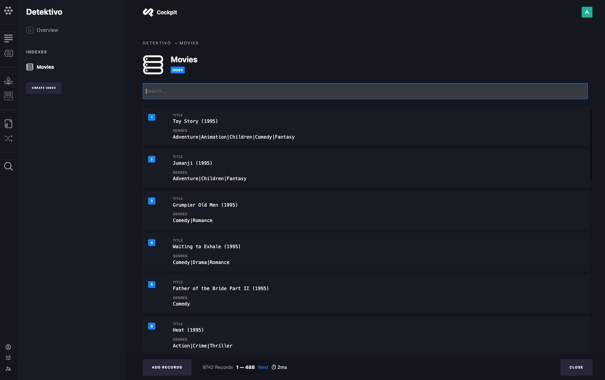
Task: Open the Cockpit dashboard dots logo
Action: (x=8, y=11)
